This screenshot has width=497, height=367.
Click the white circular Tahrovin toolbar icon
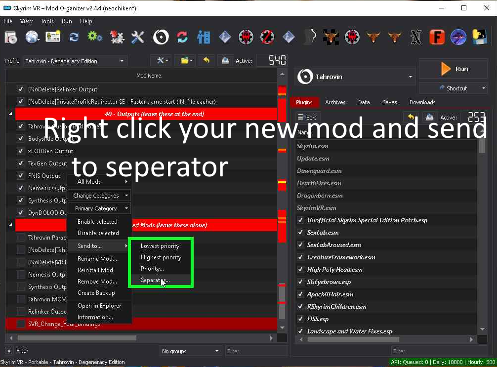[161, 37]
